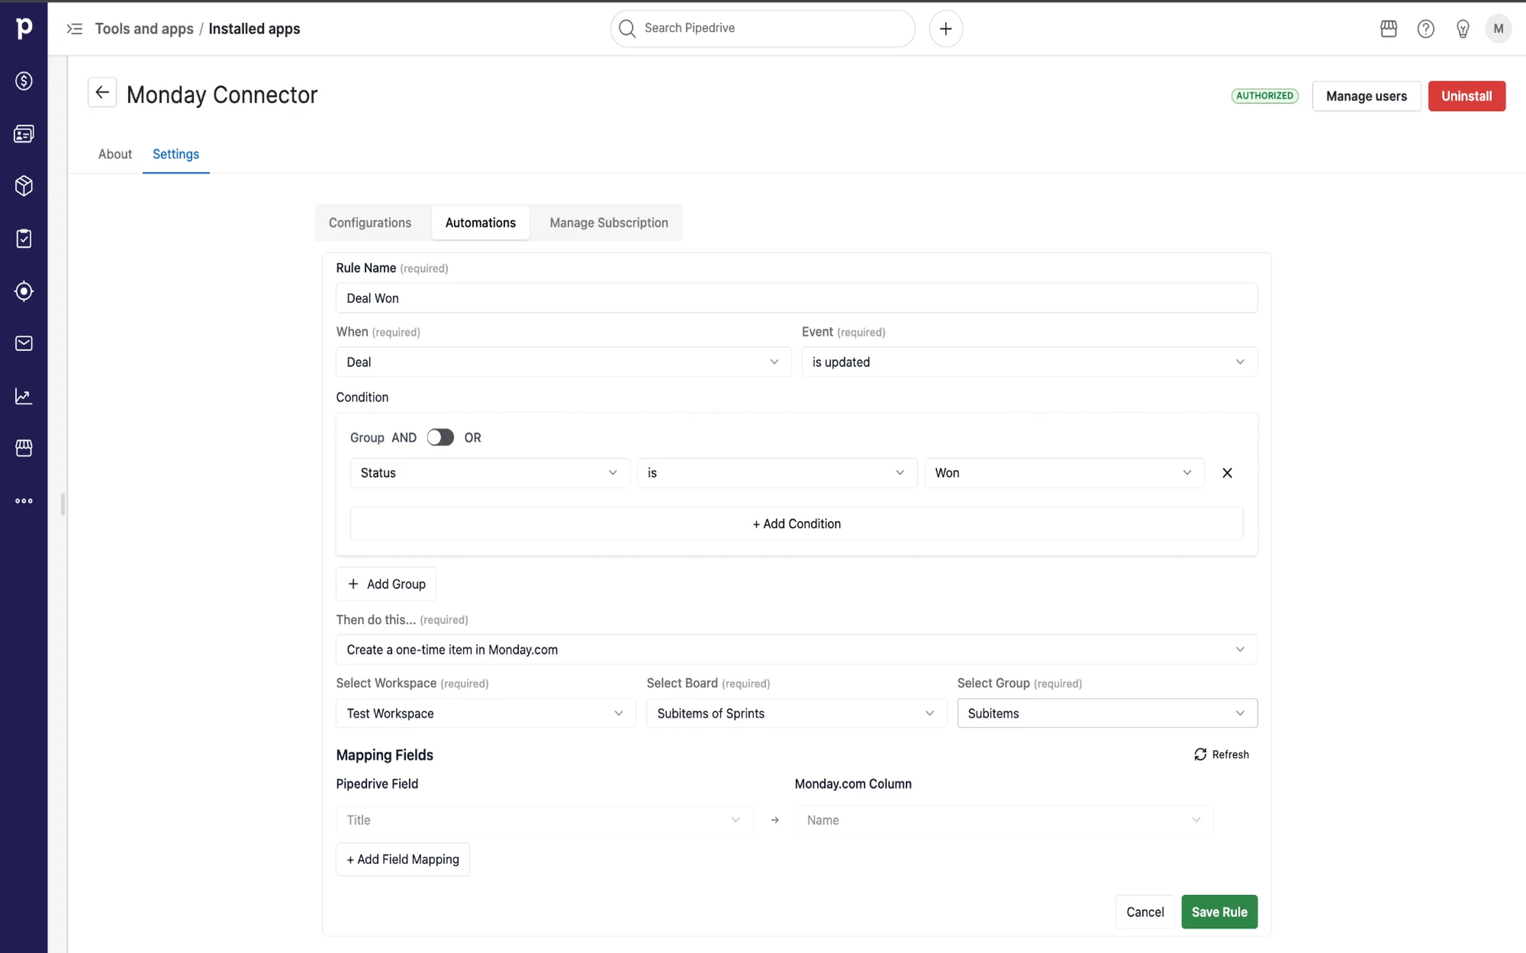Click the Rule Name input field
This screenshot has width=1526, height=953.
[x=796, y=298]
